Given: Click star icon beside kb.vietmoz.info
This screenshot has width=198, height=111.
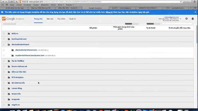Looking at the screenshot, I should click(x=4, y=83).
